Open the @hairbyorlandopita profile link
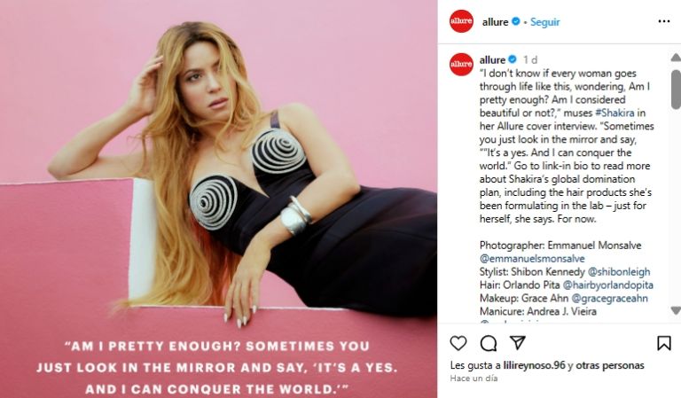 coord(608,285)
